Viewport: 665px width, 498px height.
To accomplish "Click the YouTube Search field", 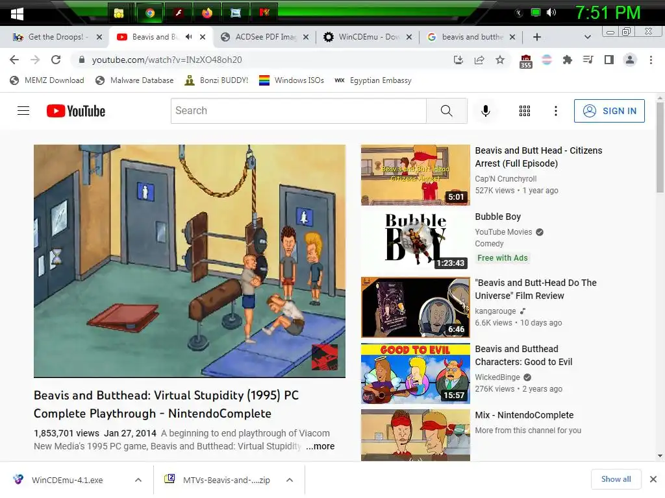I will (299, 111).
